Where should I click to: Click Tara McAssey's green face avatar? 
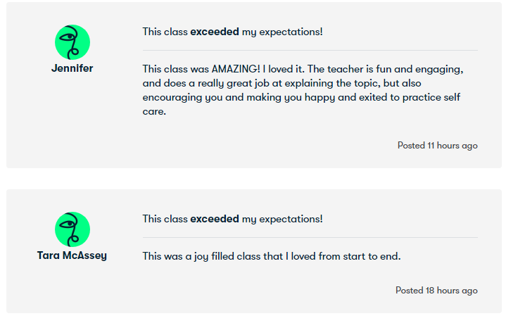(x=72, y=229)
